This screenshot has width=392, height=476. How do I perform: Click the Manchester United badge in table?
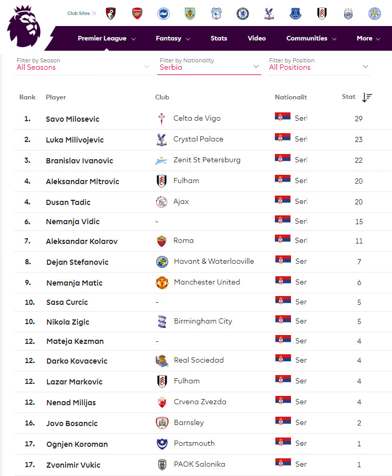tap(162, 282)
